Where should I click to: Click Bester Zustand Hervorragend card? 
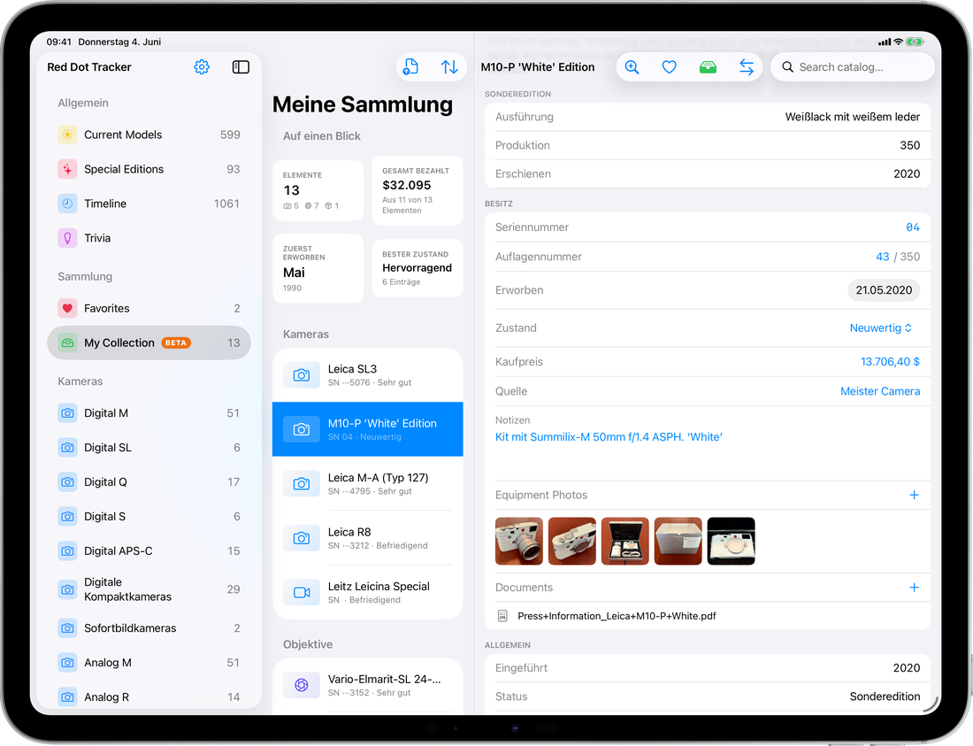[417, 268]
